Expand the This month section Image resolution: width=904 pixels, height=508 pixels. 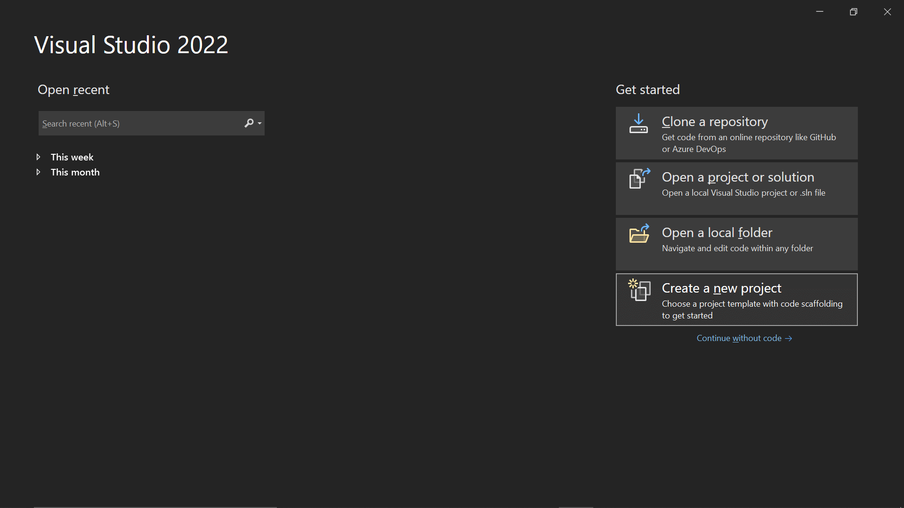click(x=39, y=172)
